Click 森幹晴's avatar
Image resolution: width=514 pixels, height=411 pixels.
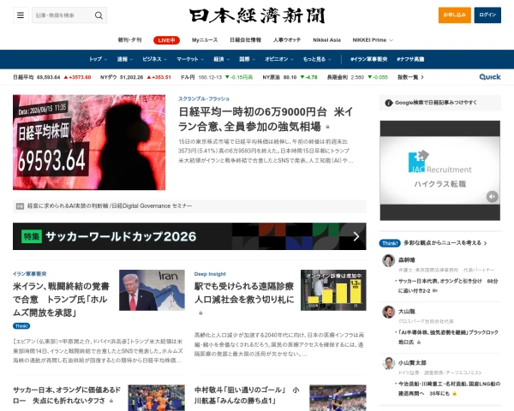click(x=388, y=260)
